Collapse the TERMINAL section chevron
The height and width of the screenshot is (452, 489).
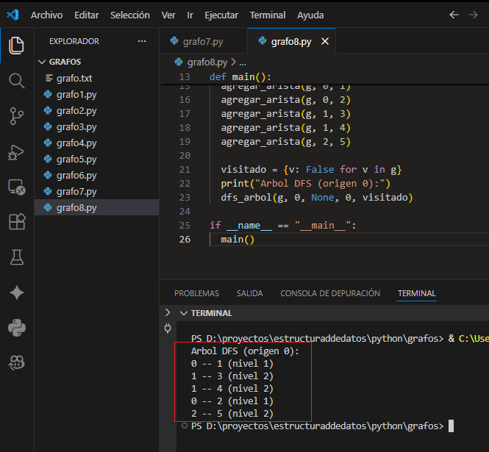tap(183, 313)
